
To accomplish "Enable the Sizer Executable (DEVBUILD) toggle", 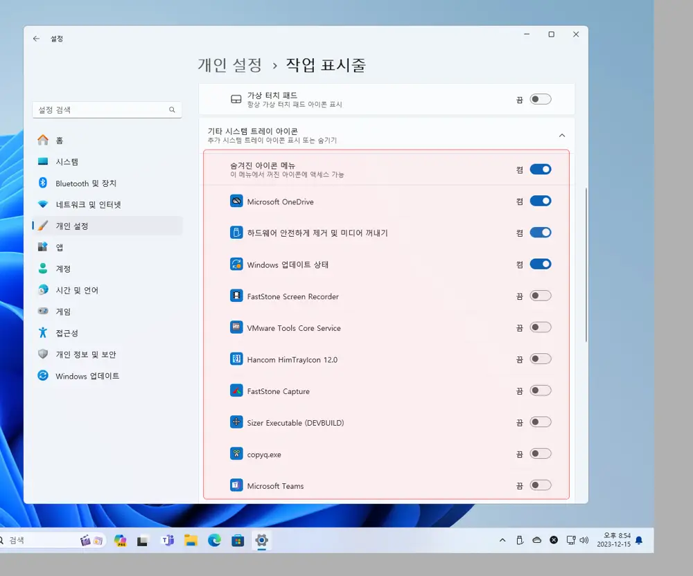I will (x=541, y=422).
